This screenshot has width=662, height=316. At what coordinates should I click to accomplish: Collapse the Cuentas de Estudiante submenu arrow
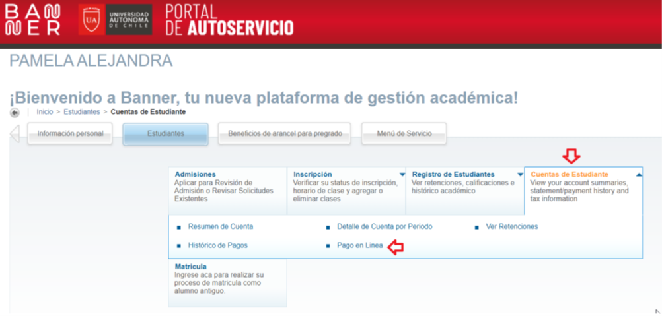(638, 175)
